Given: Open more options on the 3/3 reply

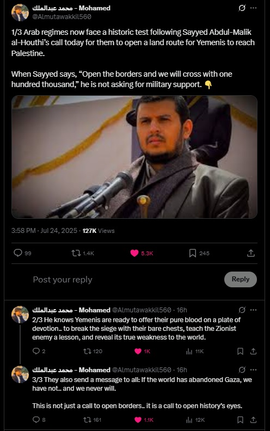Looking at the screenshot, I should click(x=253, y=370).
